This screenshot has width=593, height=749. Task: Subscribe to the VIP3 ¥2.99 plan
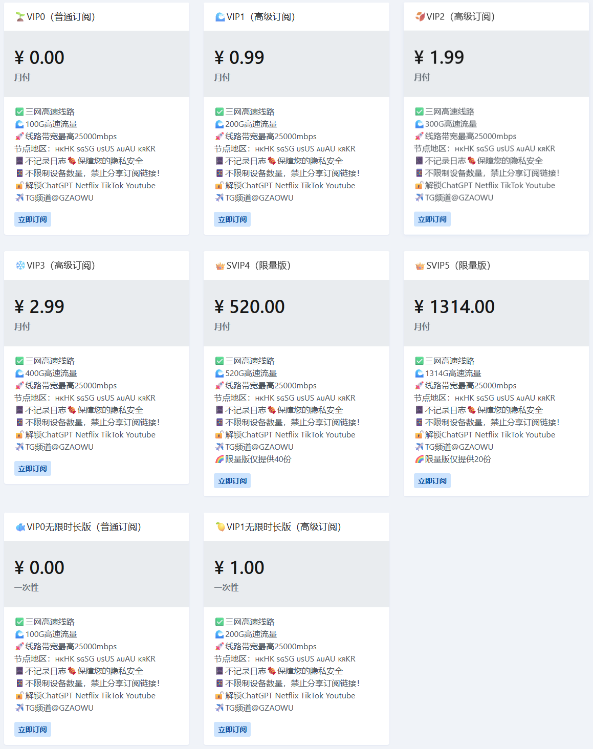pos(33,469)
